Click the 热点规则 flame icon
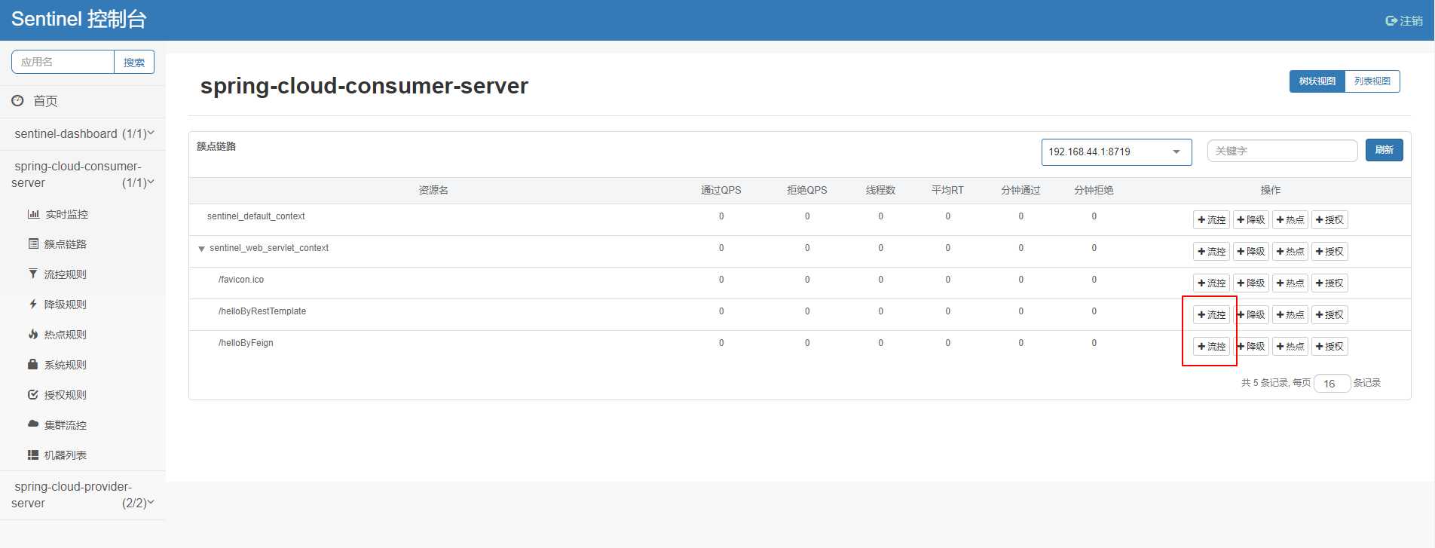Screen dimensions: 1435x548 tap(32, 334)
